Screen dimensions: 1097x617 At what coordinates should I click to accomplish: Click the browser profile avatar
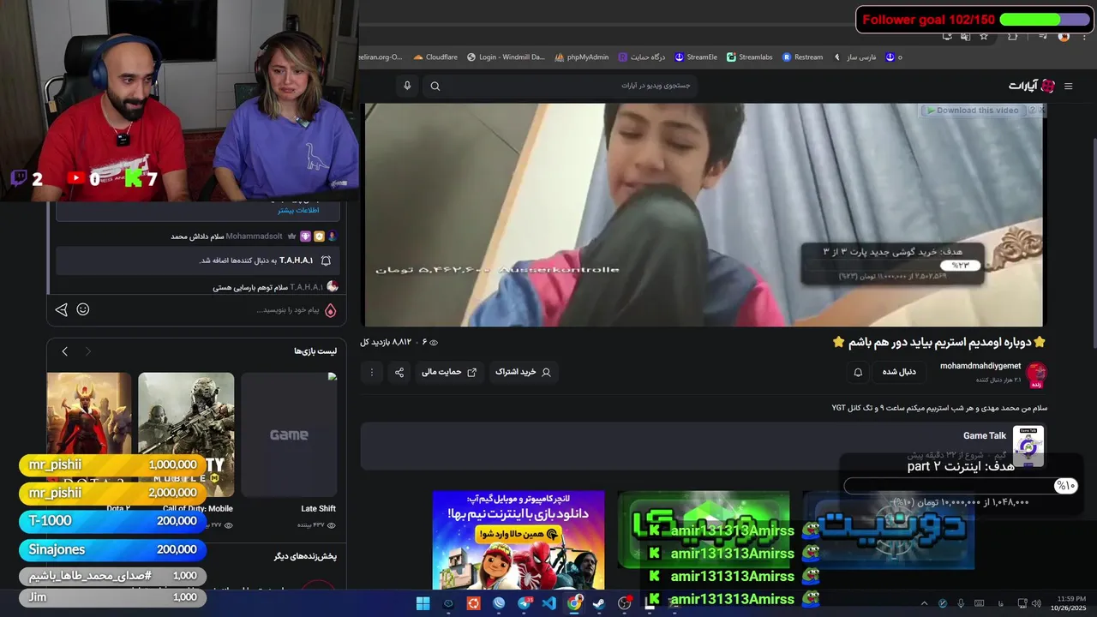click(1064, 37)
